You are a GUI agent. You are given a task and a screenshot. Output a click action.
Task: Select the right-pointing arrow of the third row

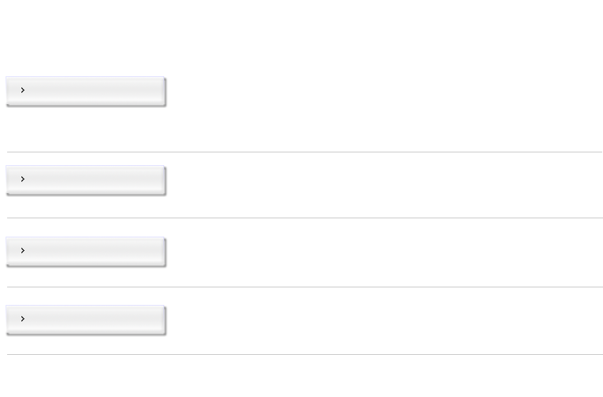click(23, 250)
